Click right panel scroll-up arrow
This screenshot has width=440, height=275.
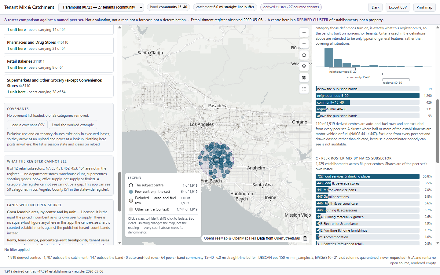[438, 28]
